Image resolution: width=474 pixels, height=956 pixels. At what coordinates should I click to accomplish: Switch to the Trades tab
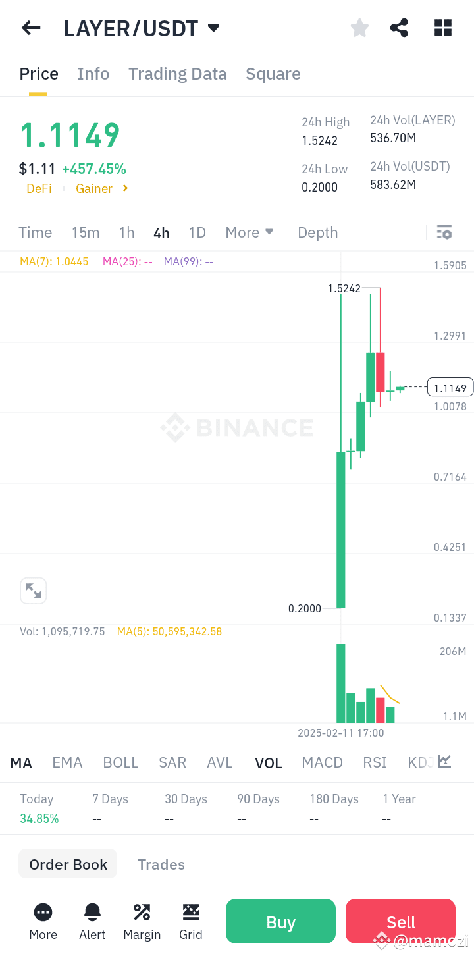[161, 864]
